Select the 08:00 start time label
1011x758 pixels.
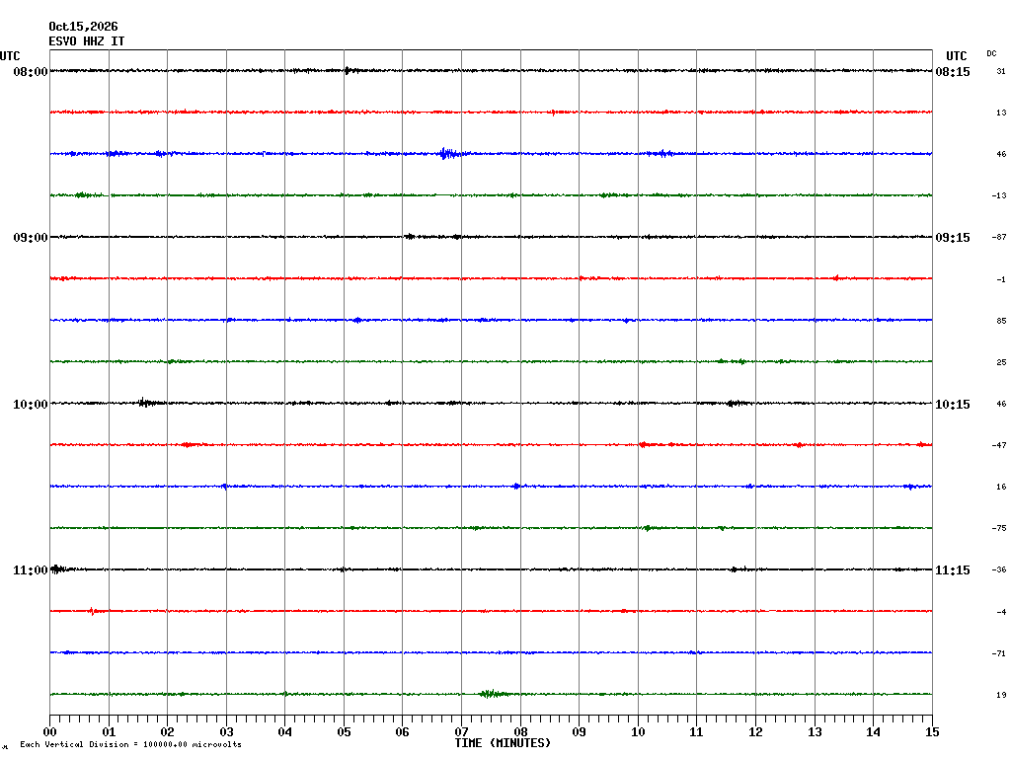pos(31,71)
